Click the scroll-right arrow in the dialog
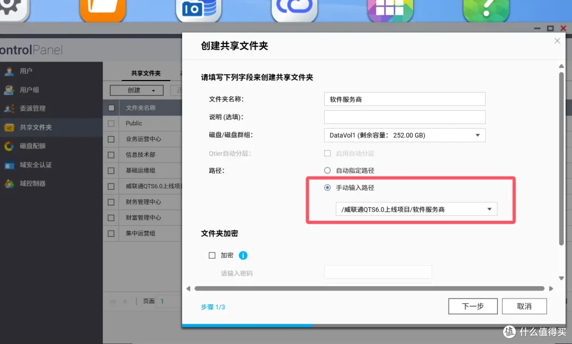 click(x=551, y=288)
